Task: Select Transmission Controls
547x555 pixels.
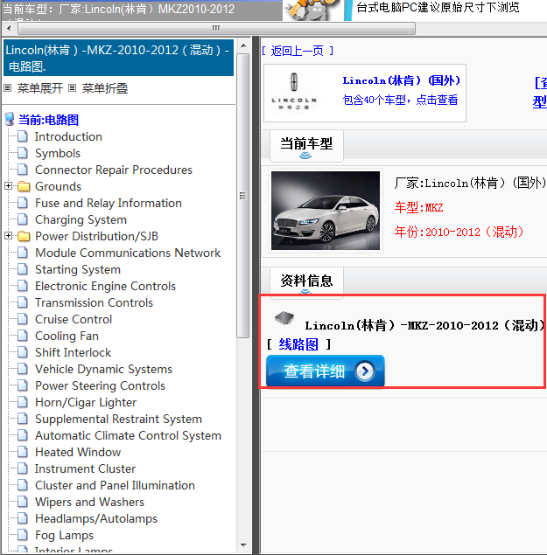Action: point(94,302)
